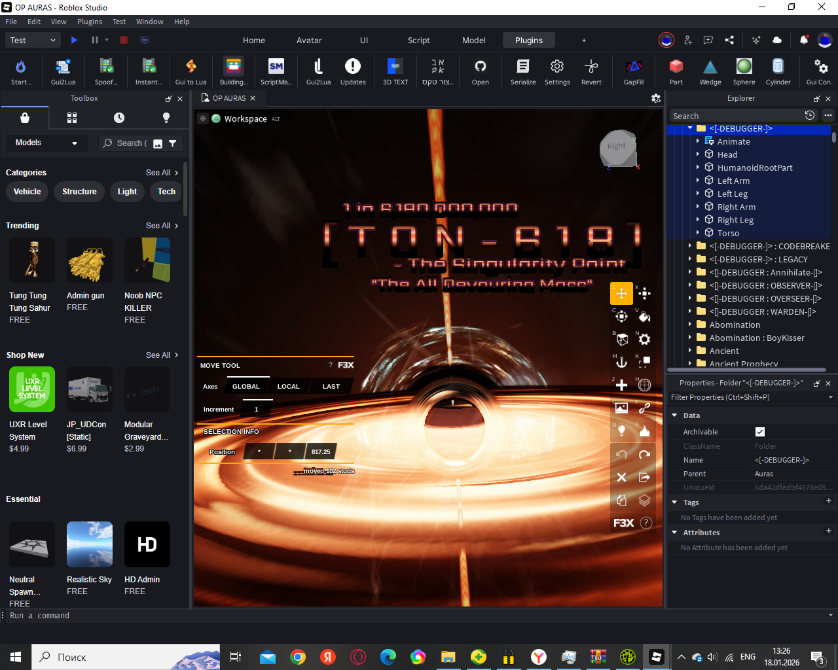Open the Toolbox recent clock tab
This screenshot has height=670, width=838.
(119, 118)
